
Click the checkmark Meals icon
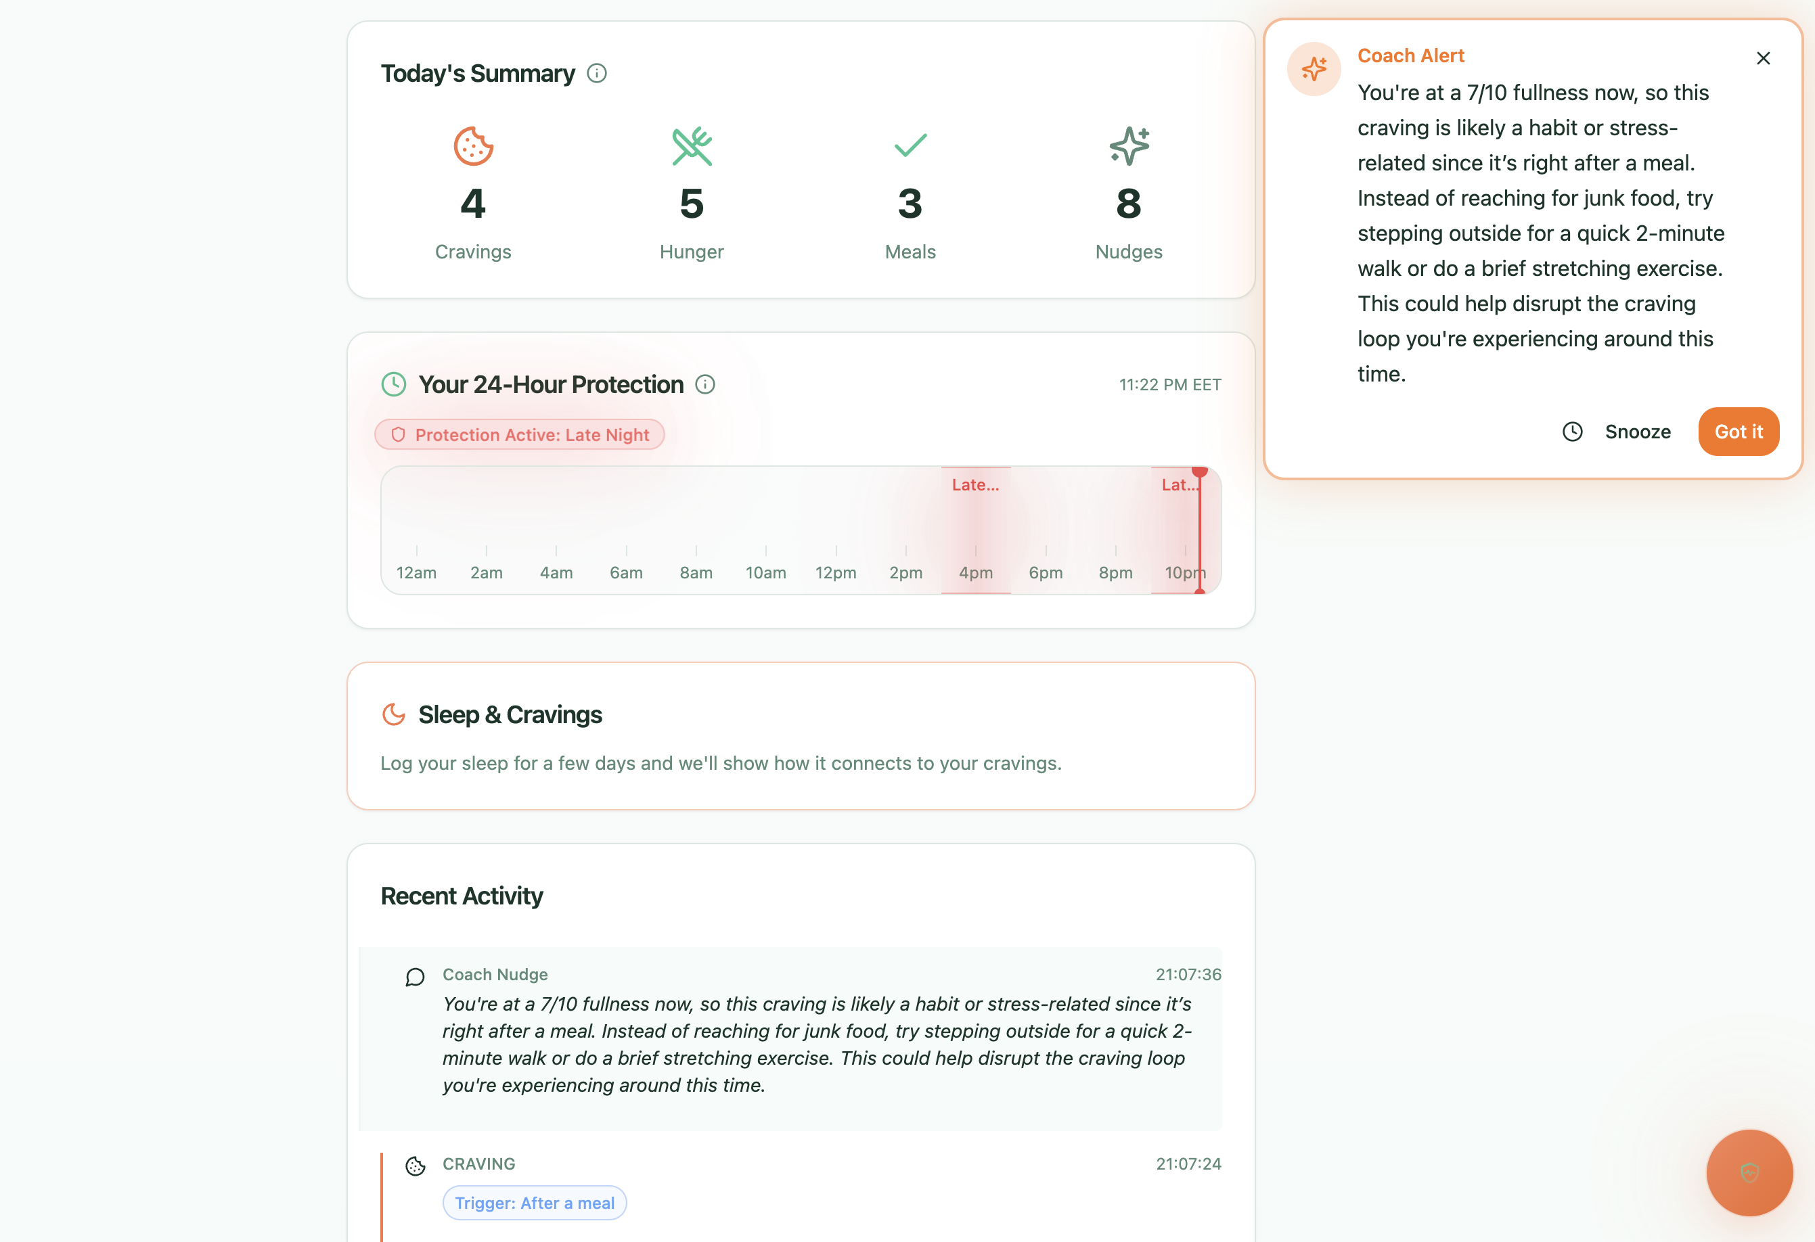910,145
